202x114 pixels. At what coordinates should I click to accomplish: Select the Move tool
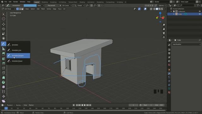(x=3, y=24)
